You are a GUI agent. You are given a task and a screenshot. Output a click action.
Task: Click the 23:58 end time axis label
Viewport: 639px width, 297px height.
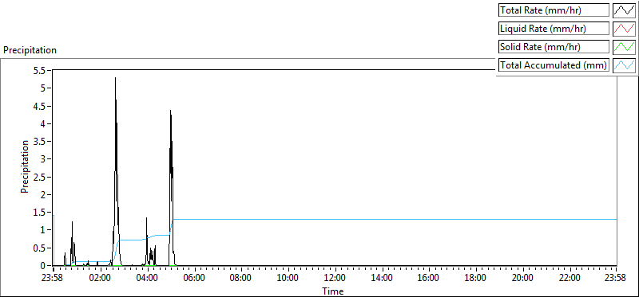click(616, 279)
